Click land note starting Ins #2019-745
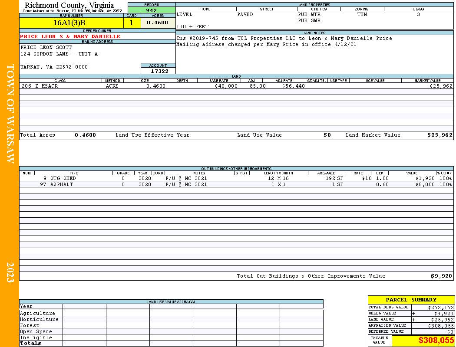Screen dimensions: 456x347 [x=284, y=38]
